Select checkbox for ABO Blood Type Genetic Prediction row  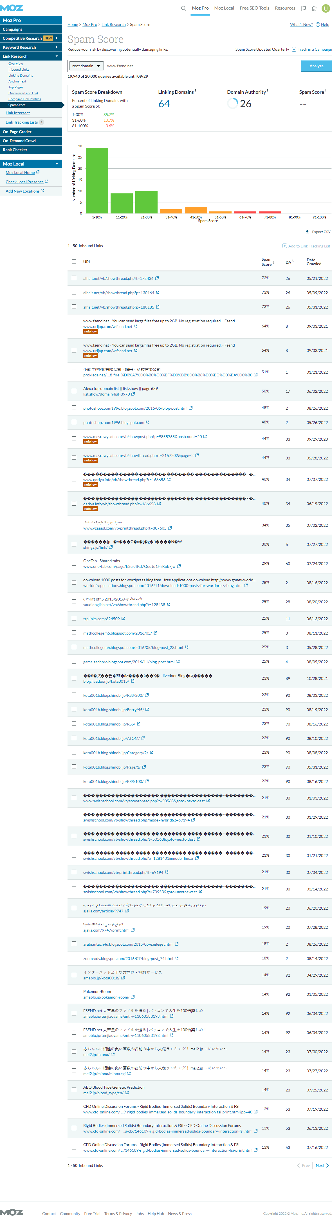pos(74,1090)
